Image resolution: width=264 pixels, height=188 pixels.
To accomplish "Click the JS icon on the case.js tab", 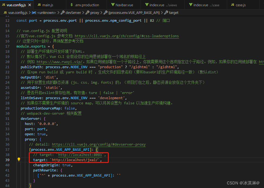I will [x=233, y=5].
